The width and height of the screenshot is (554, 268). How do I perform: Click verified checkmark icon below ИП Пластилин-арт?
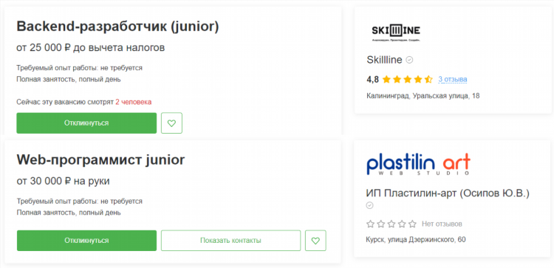point(369,205)
